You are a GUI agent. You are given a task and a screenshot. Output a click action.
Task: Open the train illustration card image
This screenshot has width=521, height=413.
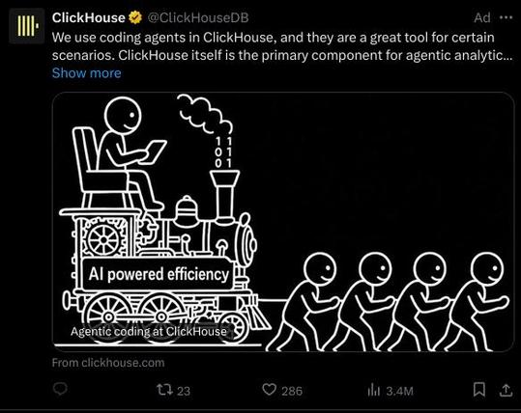pos(283,222)
